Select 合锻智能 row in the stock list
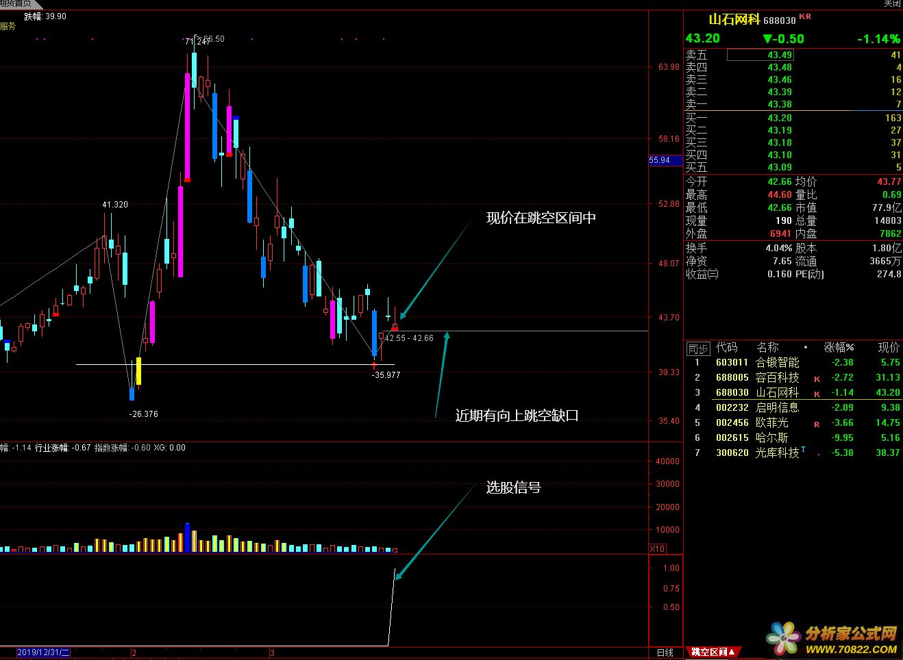The image size is (903, 660). [777, 362]
